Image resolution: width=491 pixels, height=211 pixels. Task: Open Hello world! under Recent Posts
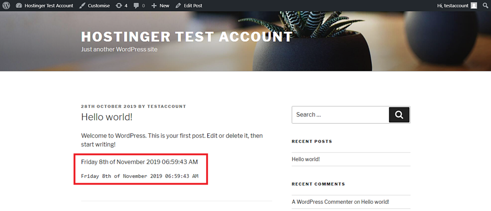click(305, 159)
